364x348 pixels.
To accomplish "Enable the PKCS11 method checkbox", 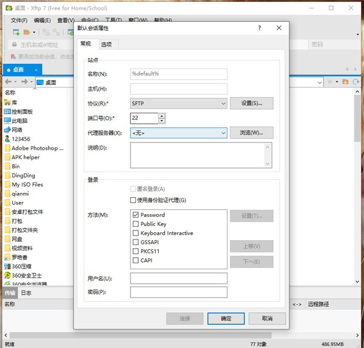I will tap(135, 251).
